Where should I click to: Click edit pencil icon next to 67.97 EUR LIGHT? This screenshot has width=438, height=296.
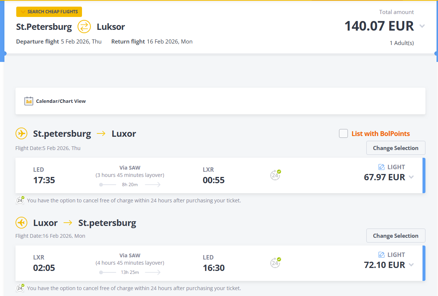[381, 167]
